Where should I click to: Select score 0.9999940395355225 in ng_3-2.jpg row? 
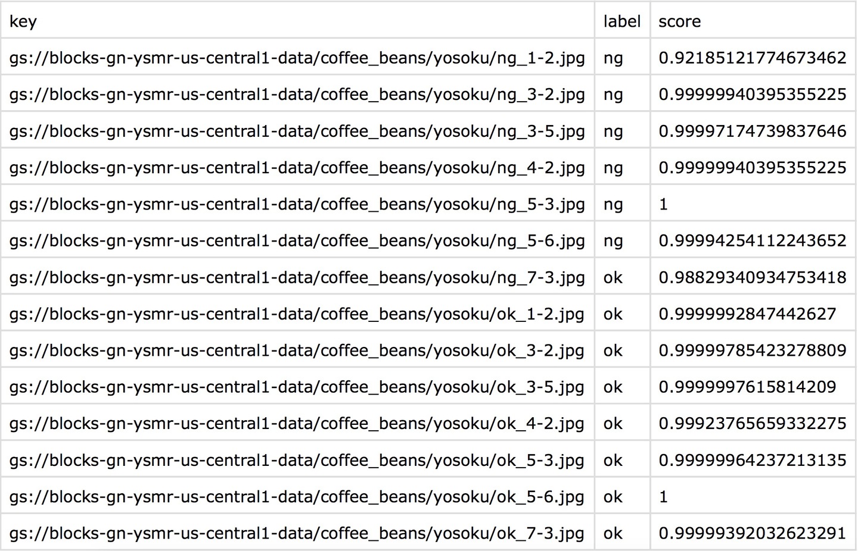click(x=753, y=94)
